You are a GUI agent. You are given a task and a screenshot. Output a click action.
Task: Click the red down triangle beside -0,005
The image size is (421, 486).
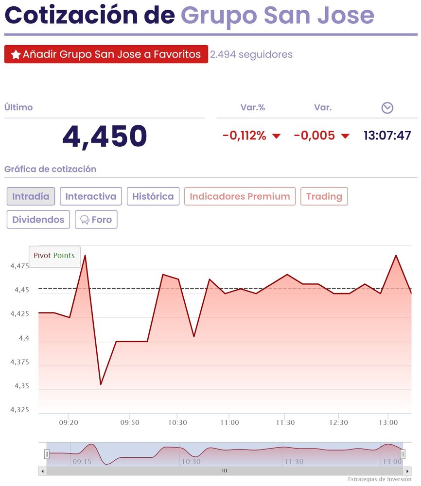(x=345, y=136)
